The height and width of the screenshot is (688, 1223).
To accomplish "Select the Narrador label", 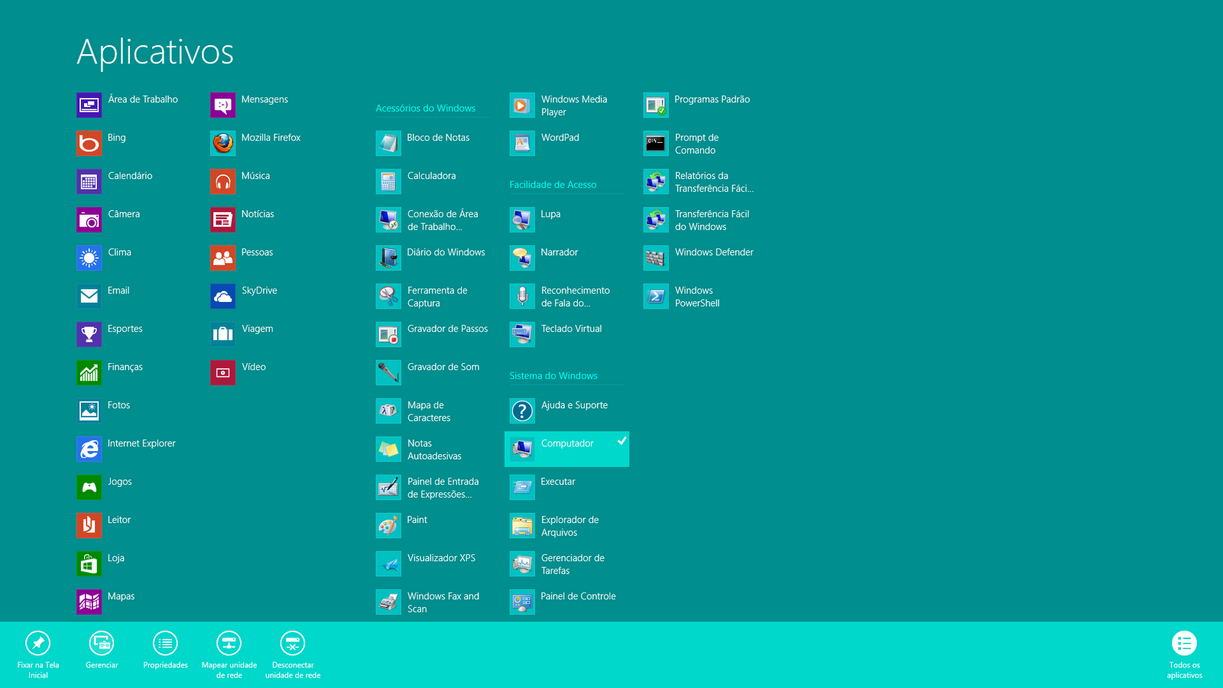I will (x=560, y=252).
